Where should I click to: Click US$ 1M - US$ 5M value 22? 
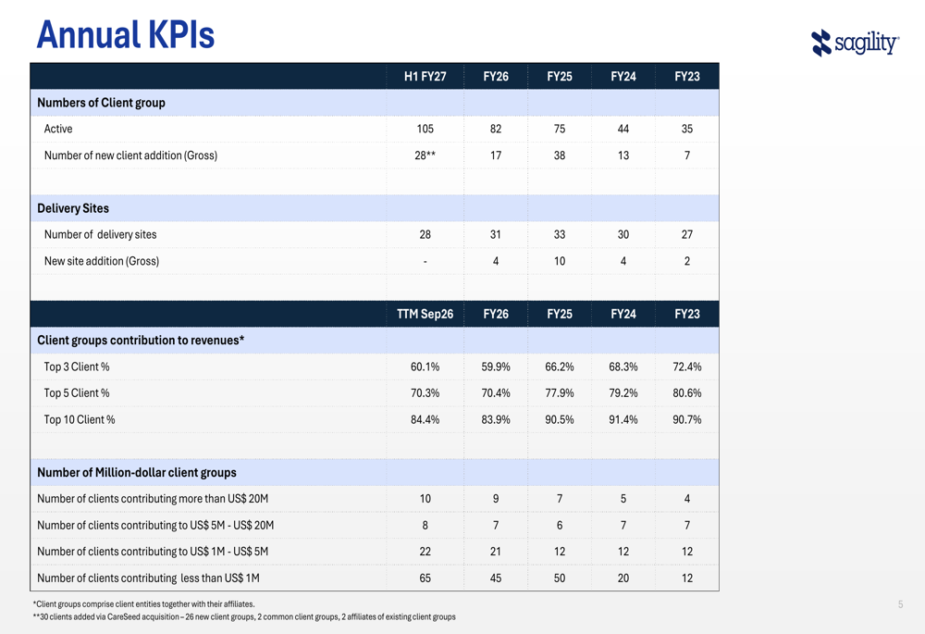pos(425,552)
